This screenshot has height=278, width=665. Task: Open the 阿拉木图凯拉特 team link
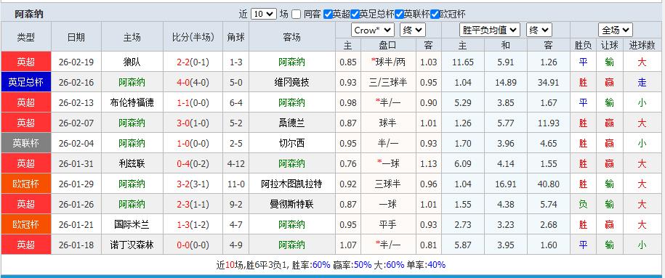291,184
